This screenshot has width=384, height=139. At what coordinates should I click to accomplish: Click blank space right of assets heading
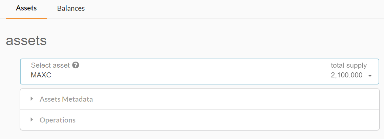click(203, 41)
